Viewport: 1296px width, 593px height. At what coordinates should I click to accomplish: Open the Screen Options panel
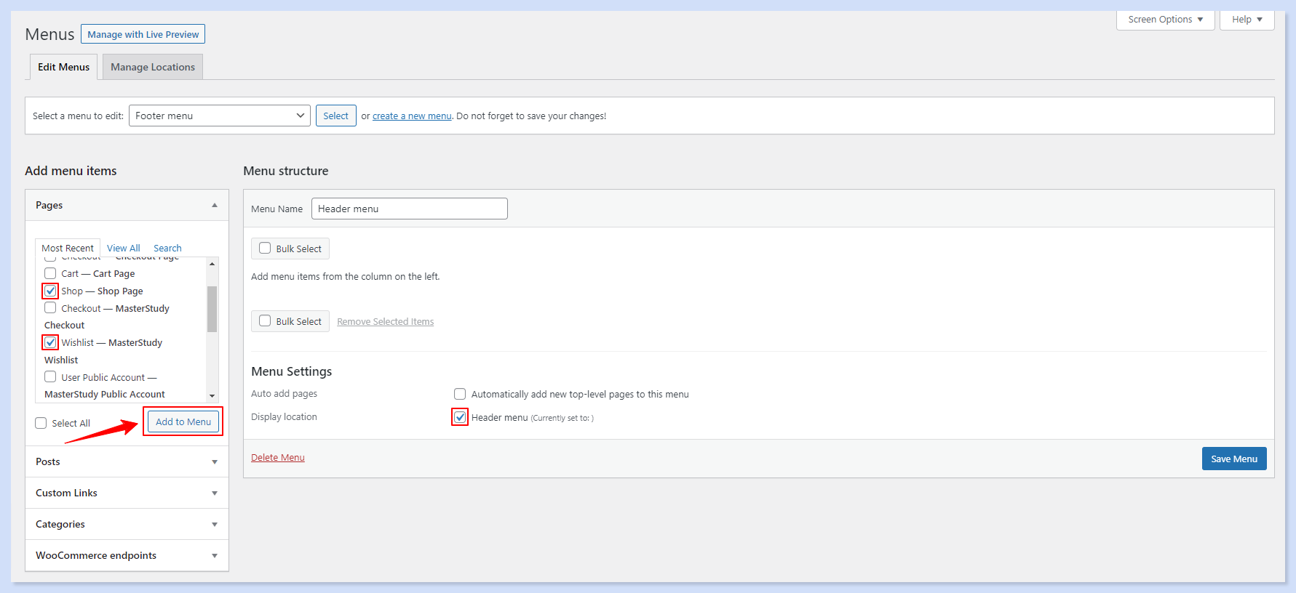[x=1165, y=20]
